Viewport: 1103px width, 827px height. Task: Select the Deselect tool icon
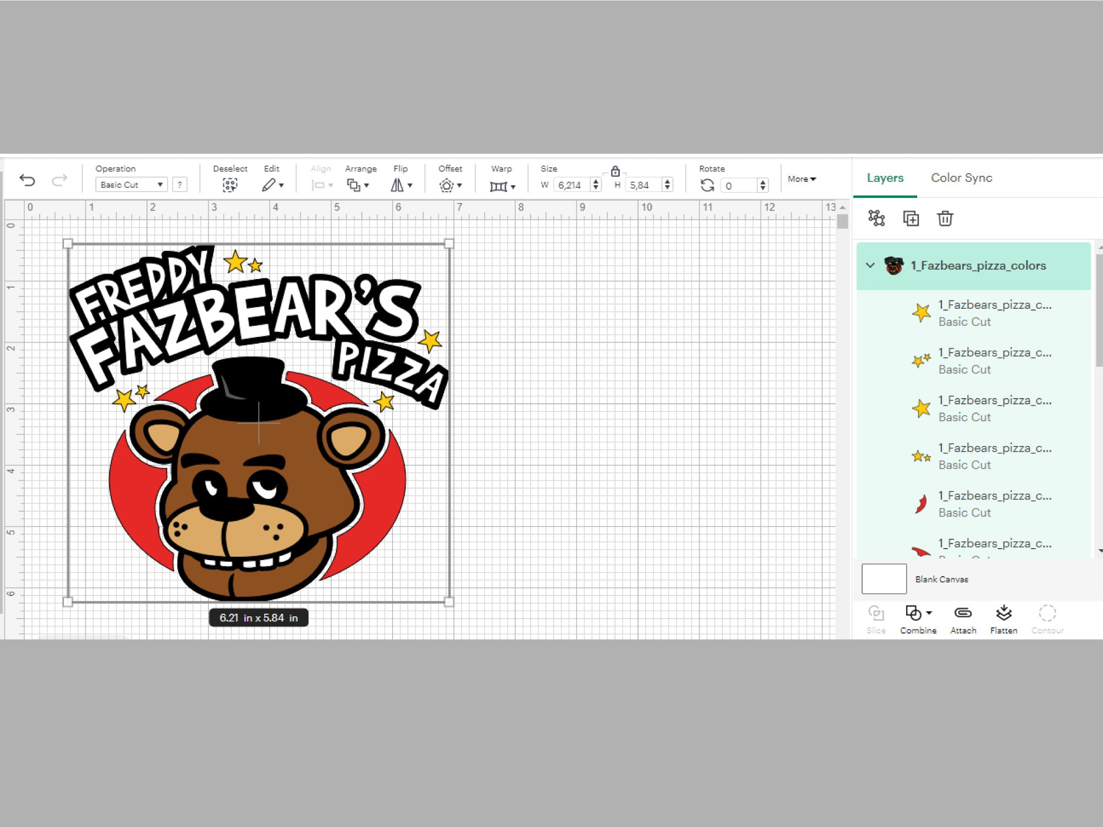pyautogui.click(x=231, y=185)
